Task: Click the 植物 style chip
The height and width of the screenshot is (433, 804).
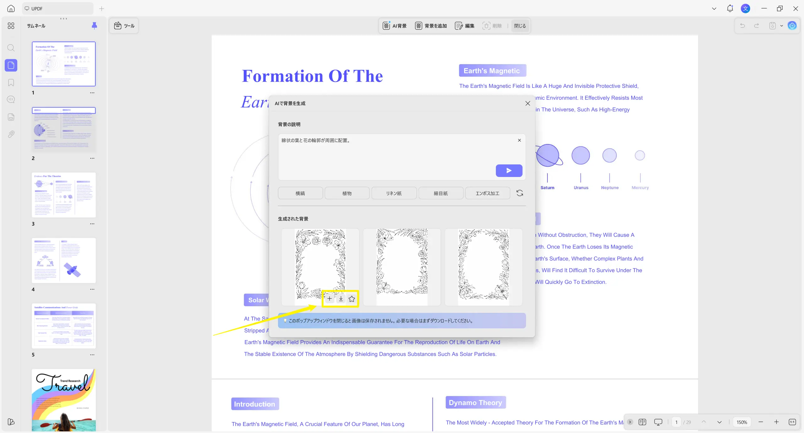Action: pyautogui.click(x=347, y=193)
